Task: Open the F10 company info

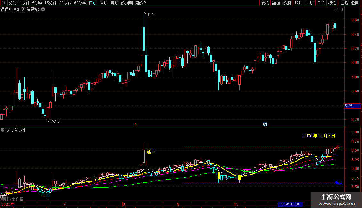Action: tap(321, 3)
